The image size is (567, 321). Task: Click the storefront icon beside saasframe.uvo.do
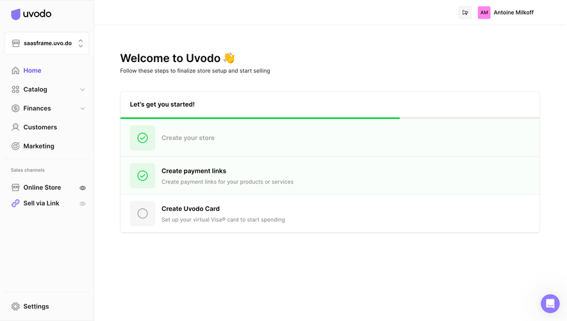point(16,43)
